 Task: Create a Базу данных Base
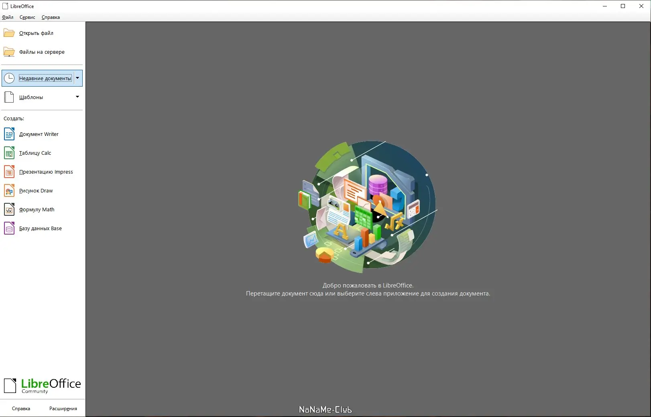click(41, 228)
